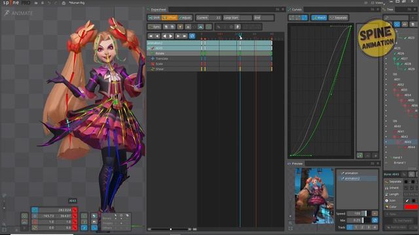Click the Separate option in bone properties

coord(395,181)
